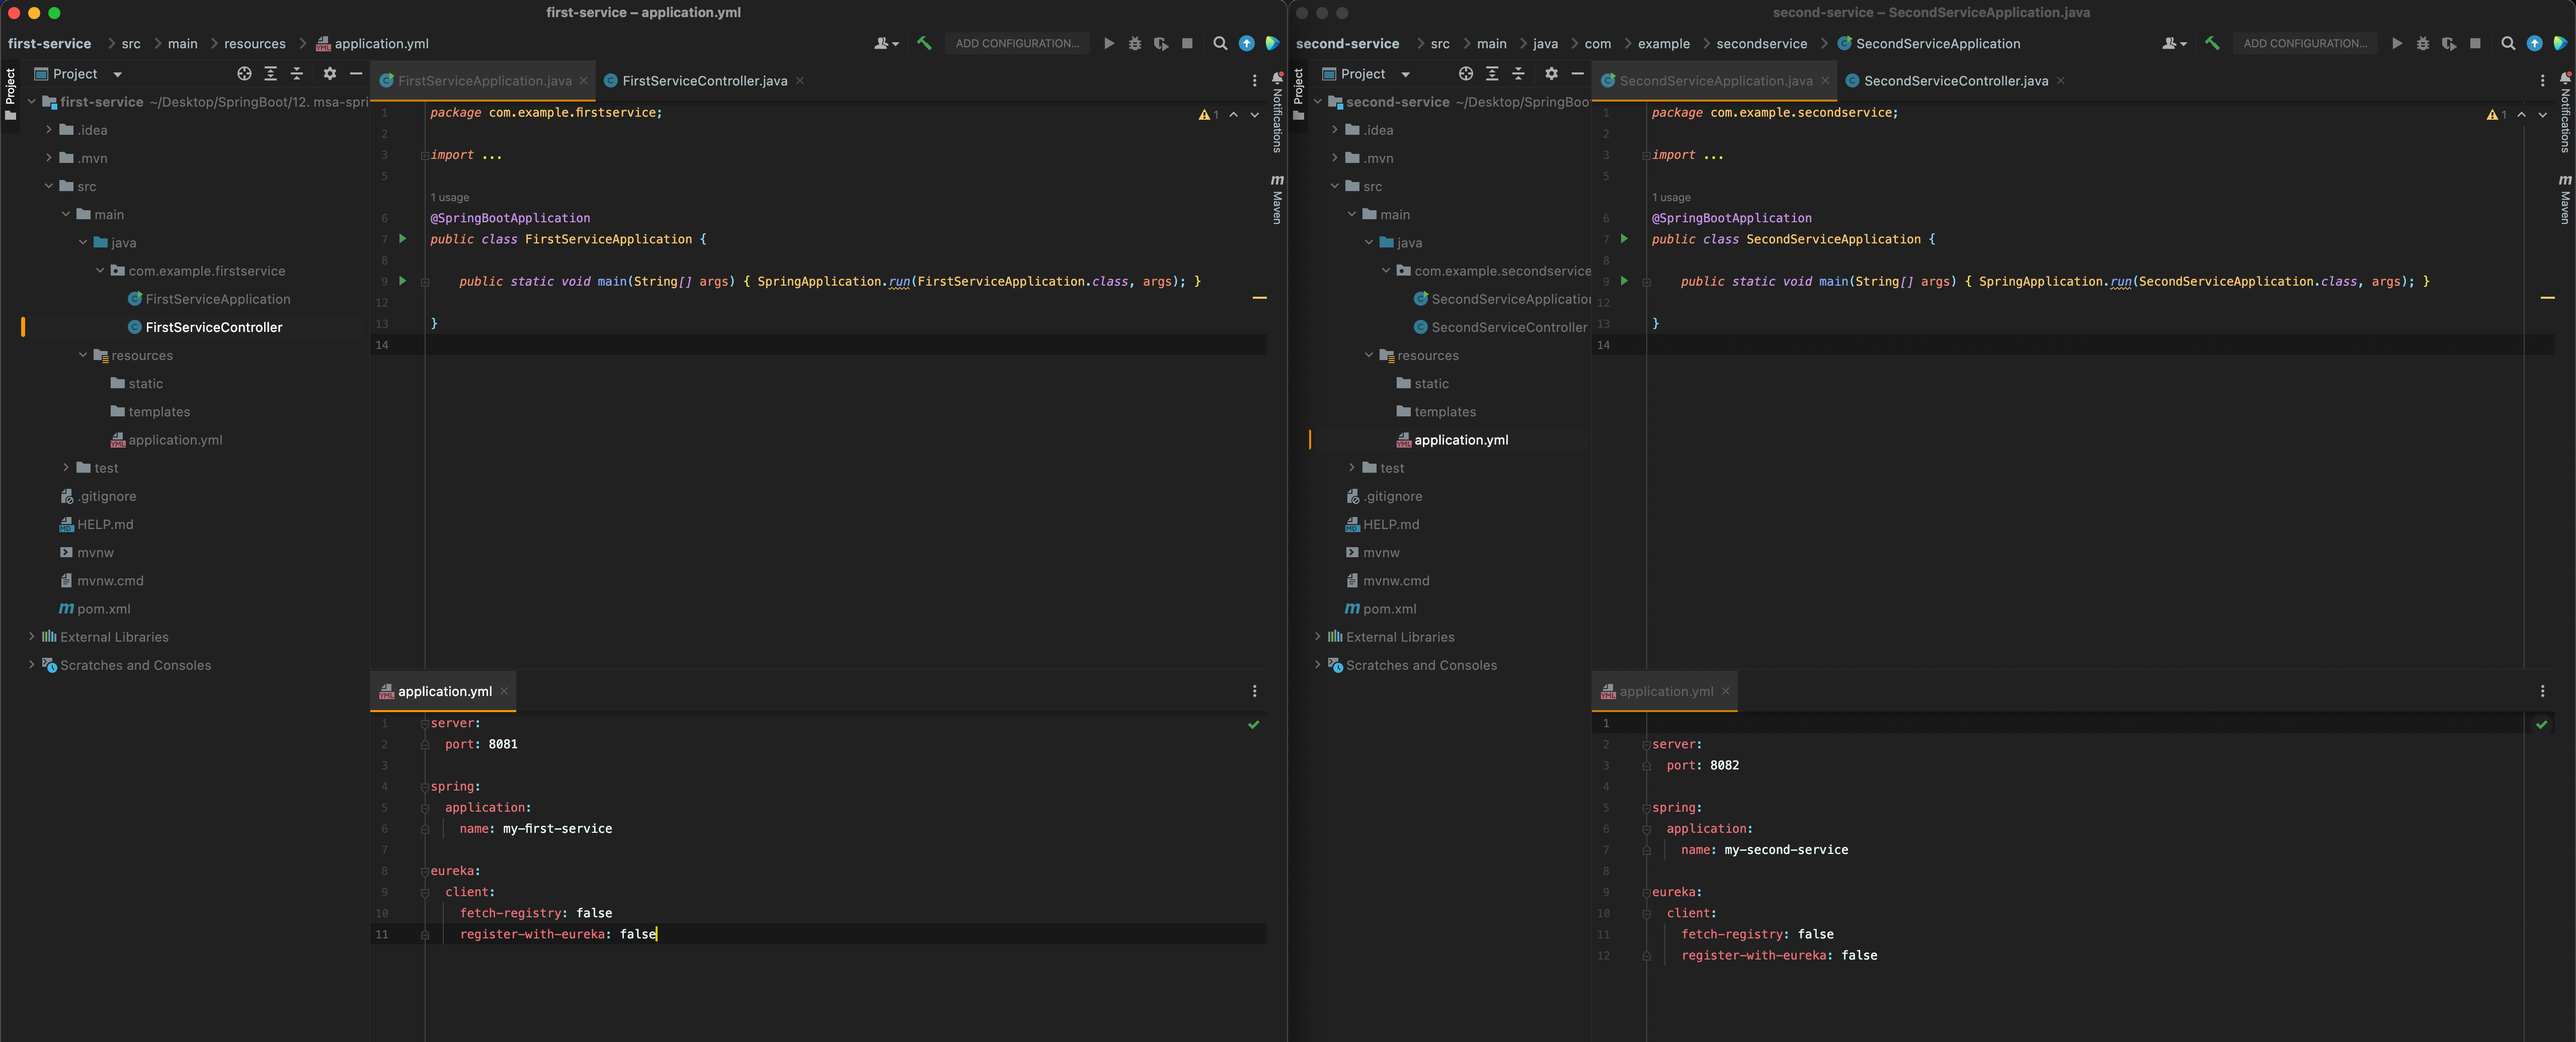Viewport: 2576px width, 1042px height.
Task: Run the configuration in first-service window
Action: (x=1109, y=43)
